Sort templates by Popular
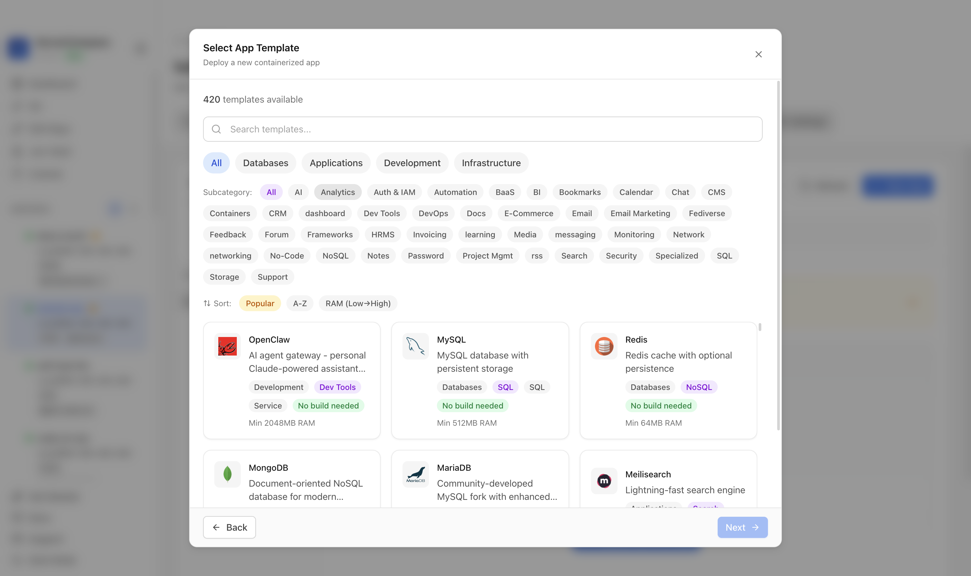Viewport: 971px width, 576px height. [x=260, y=303]
